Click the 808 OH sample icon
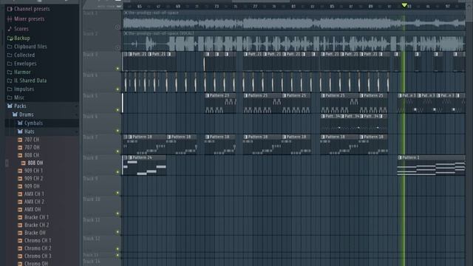 23,163
